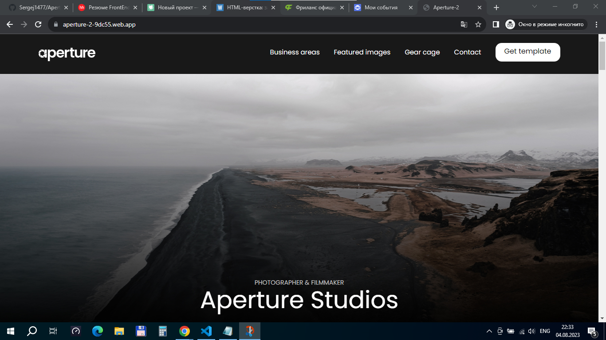
Task: Launch Microsoft Edge from the taskbar
Action: click(98, 331)
